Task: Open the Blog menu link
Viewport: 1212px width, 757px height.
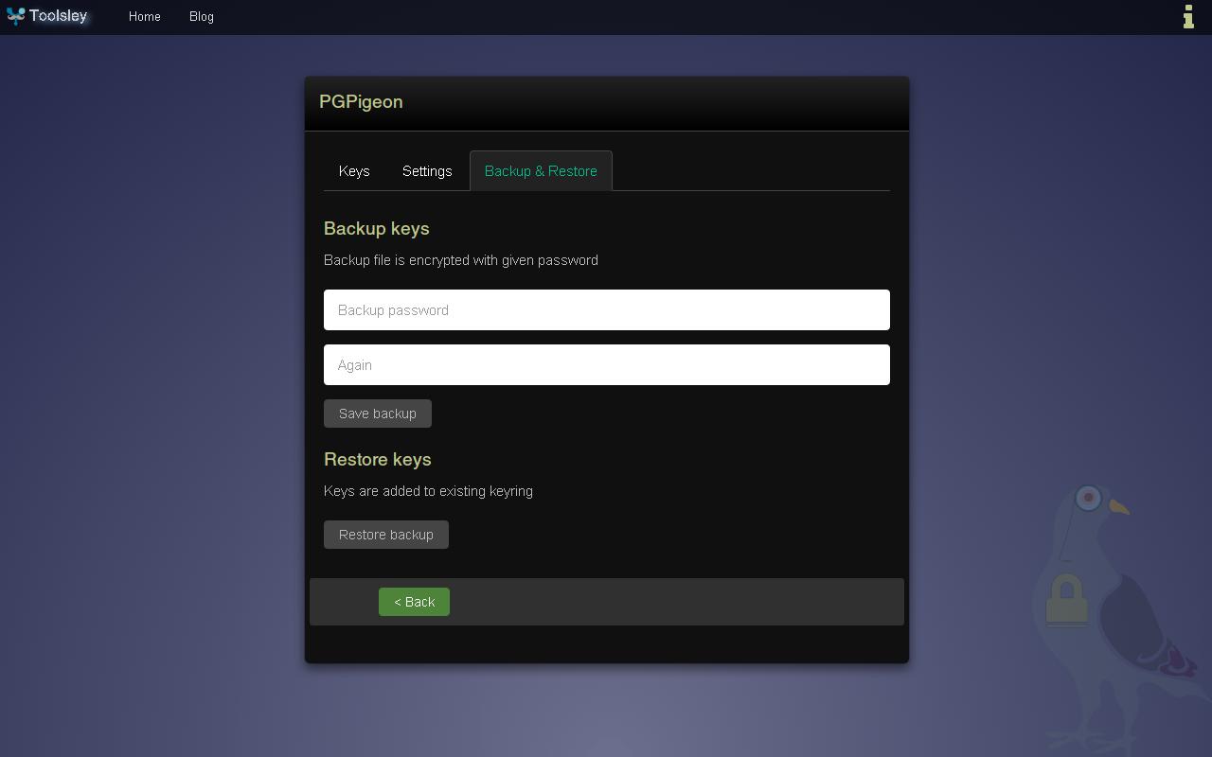Action: pos(202,17)
